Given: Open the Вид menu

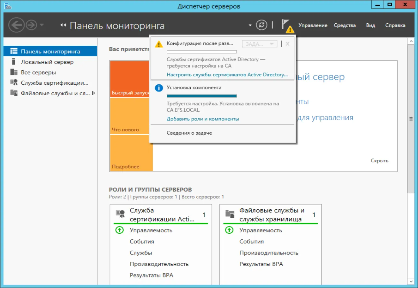Looking at the screenshot, I should [370, 25].
